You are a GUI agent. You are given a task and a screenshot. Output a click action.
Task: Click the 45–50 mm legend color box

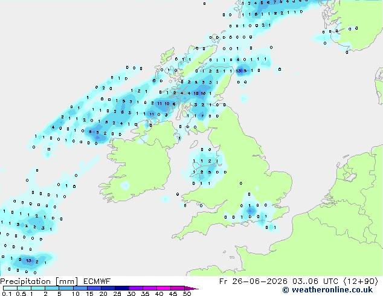[x=178, y=288]
